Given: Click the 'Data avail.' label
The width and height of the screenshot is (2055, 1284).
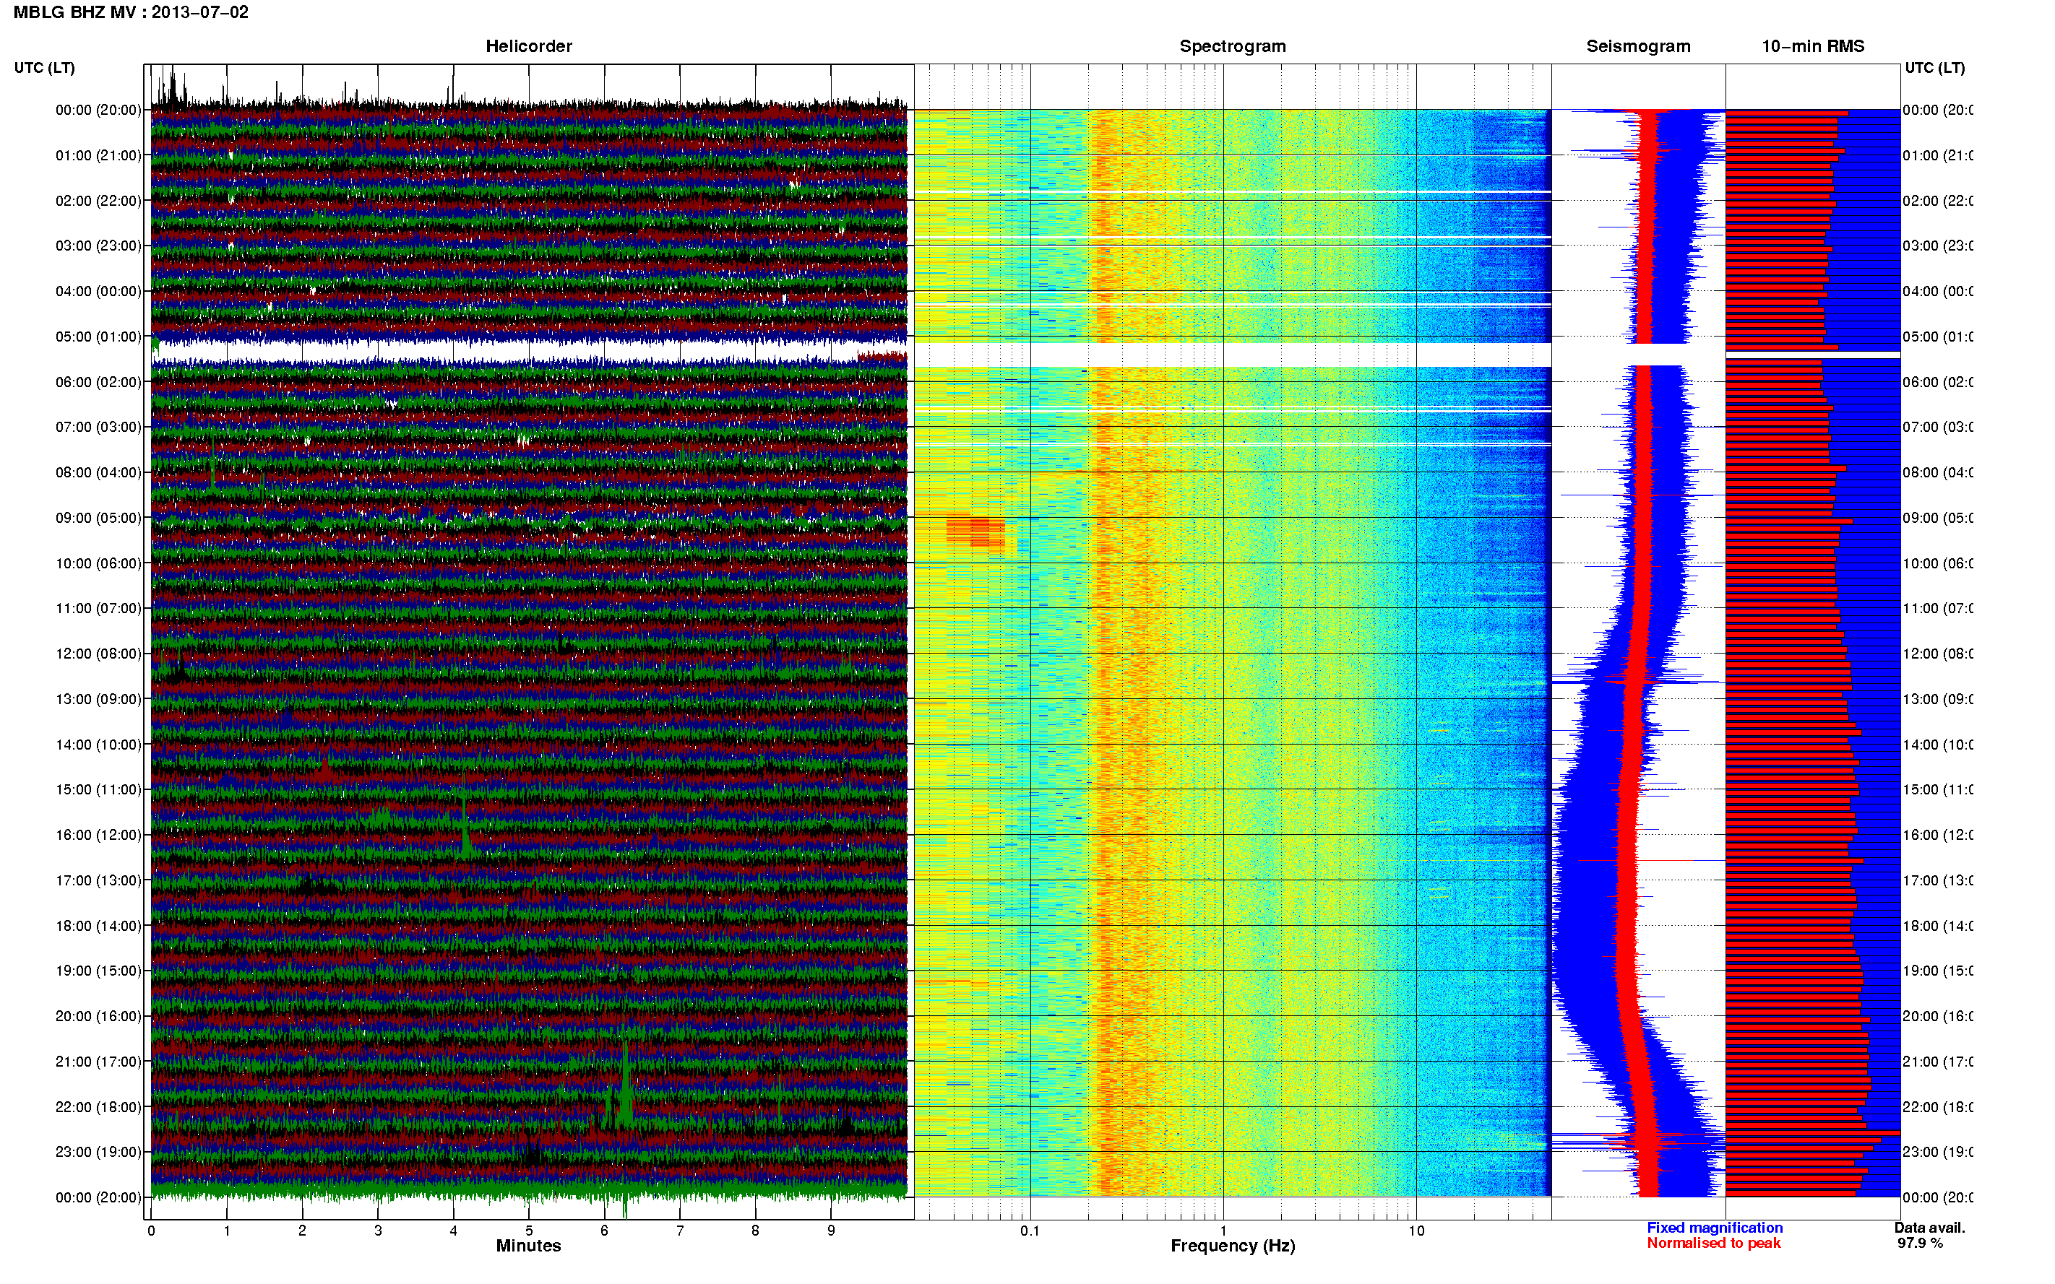Looking at the screenshot, I should 1929,1228.
